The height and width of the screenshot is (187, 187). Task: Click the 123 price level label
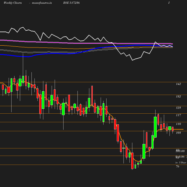(178, 108)
